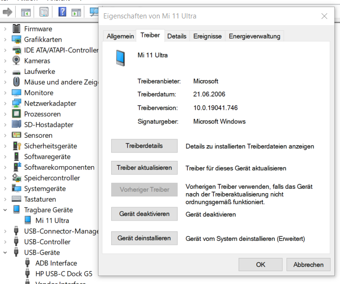Select the Sensoren icon
The width and height of the screenshot is (340, 284).
(17, 135)
